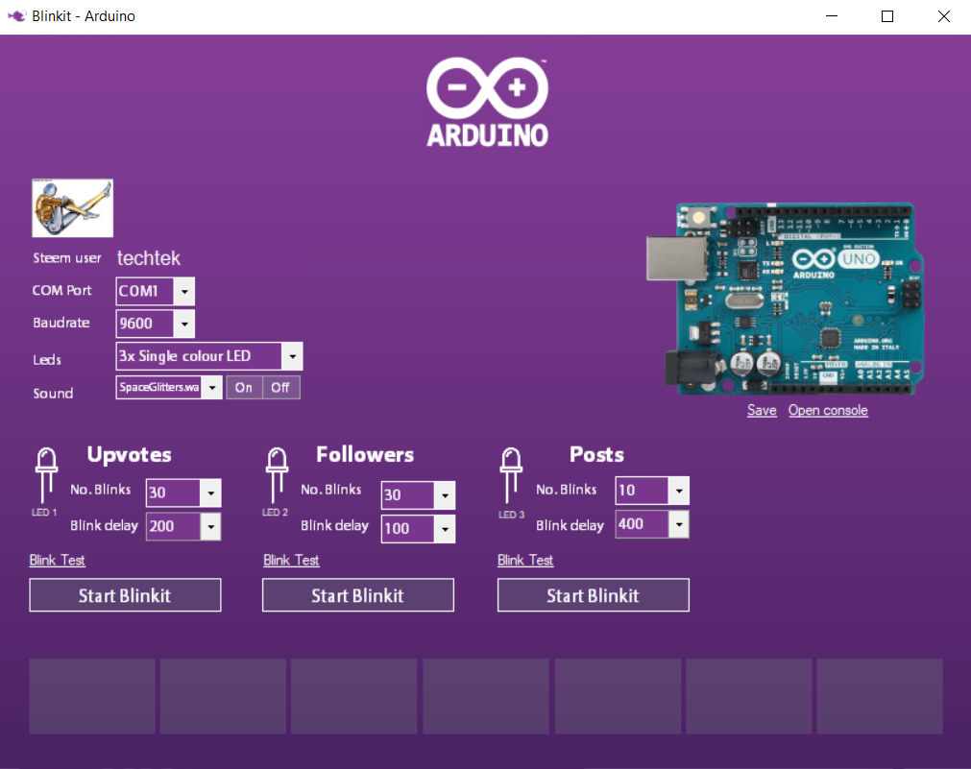Open the COM Port dropdown
The image size is (971, 769).
[x=183, y=291]
